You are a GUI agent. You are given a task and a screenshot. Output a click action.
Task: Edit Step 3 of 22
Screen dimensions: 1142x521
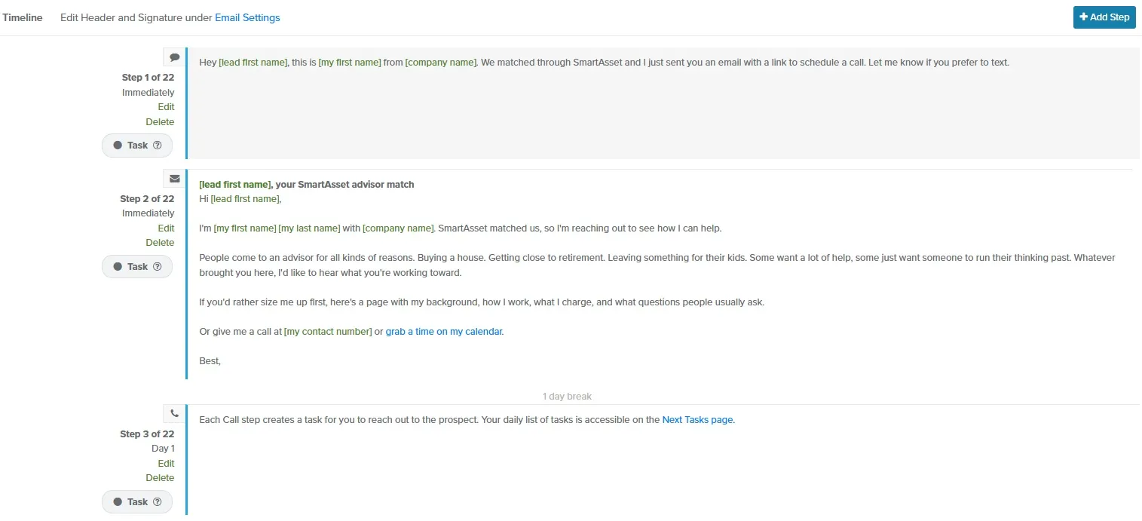[x=166, y=464]
